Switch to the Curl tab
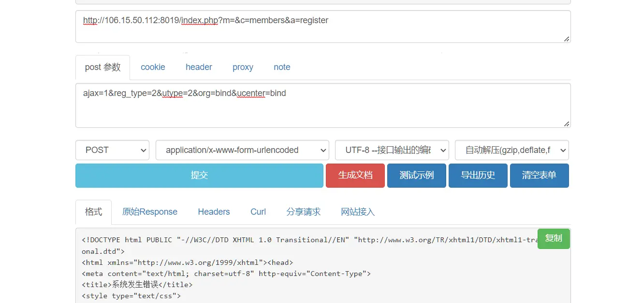The image size is (642, 303). (258, 212)
